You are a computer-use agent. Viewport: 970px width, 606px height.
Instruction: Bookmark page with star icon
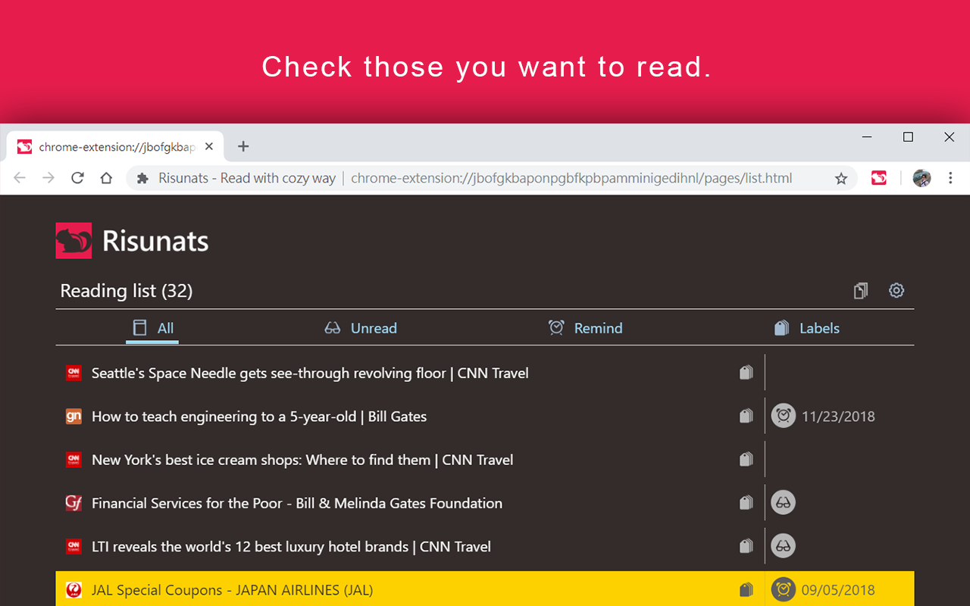click(x=840, y=179)
